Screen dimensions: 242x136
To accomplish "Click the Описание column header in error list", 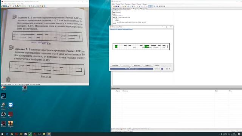I will pyautogui.click(x=125, y=91).
